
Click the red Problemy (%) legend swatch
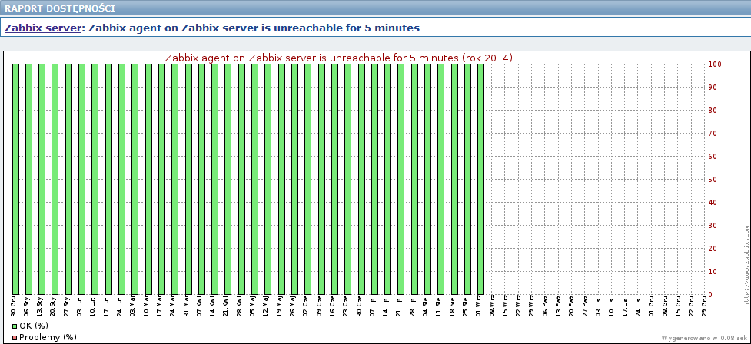coord(15,337)
